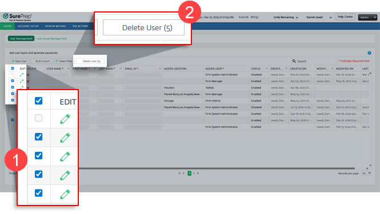Screen dimensions: 380x214
Task: Toggle the select-all header checkbox
Action: (x=13, y=68)
